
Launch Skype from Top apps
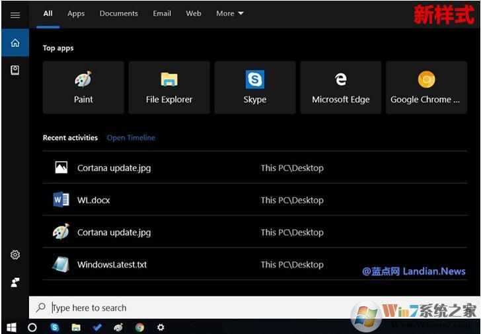pyautogui.click(x=255, y=88)
